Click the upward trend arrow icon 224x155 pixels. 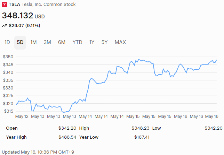point(5,26)
